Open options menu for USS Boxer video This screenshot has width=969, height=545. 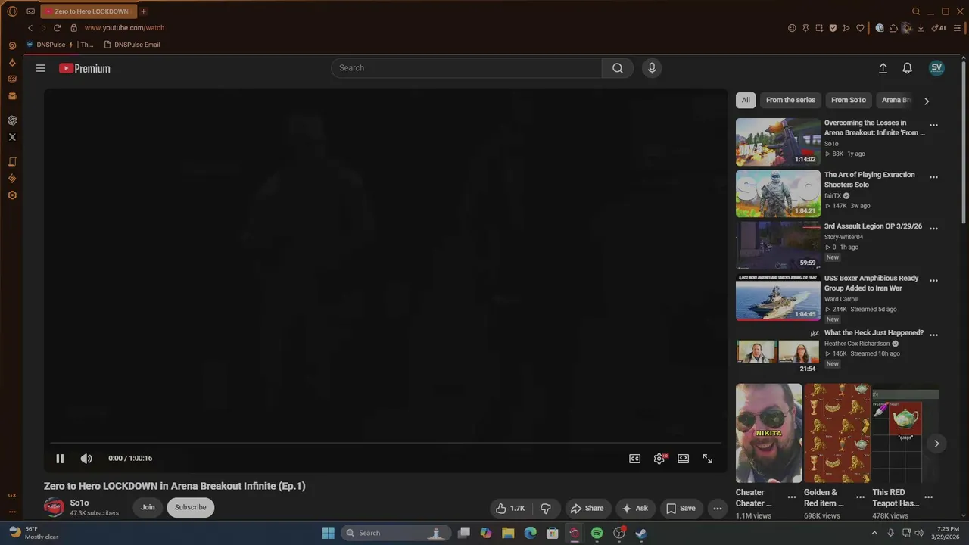933,280
